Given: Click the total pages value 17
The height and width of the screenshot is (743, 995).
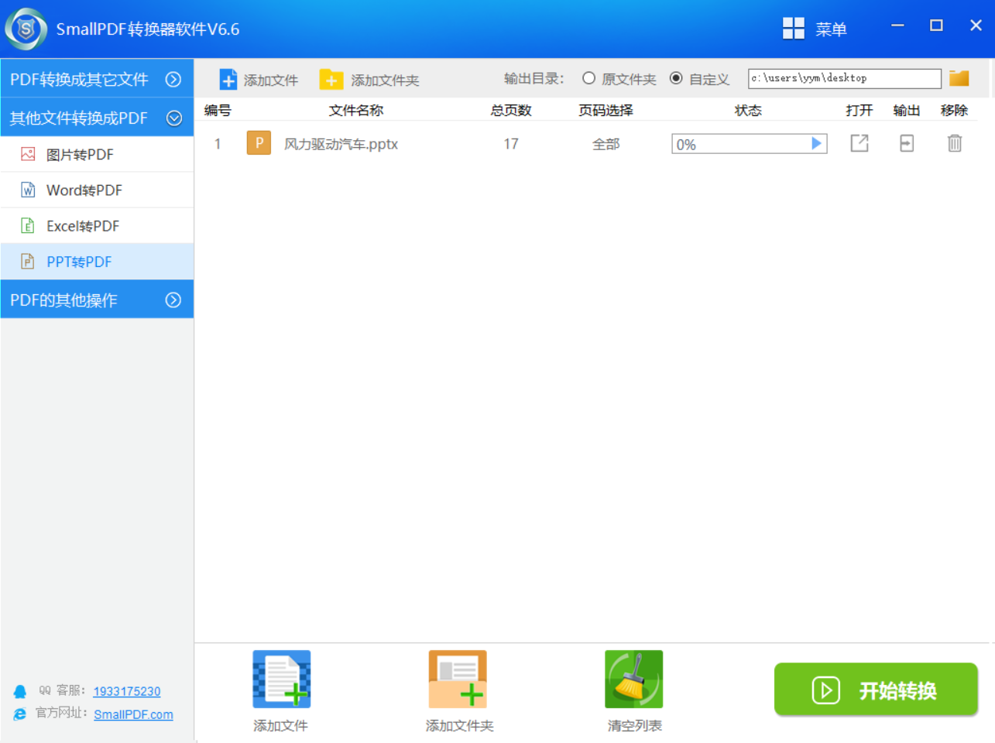Looking at the screenshot, I should 510,144.
